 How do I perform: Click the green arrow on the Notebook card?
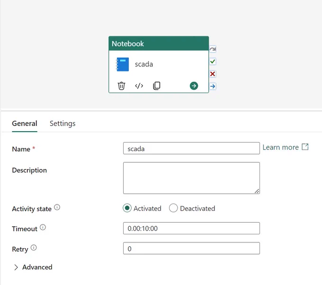(194, 86)
